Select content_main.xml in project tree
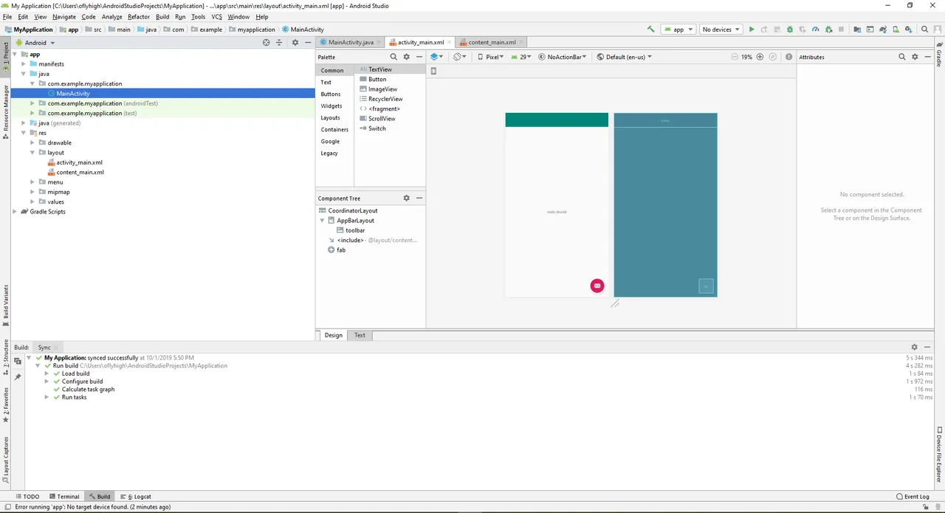Viewport: 945px width, 513px height. tap(80, 172)
